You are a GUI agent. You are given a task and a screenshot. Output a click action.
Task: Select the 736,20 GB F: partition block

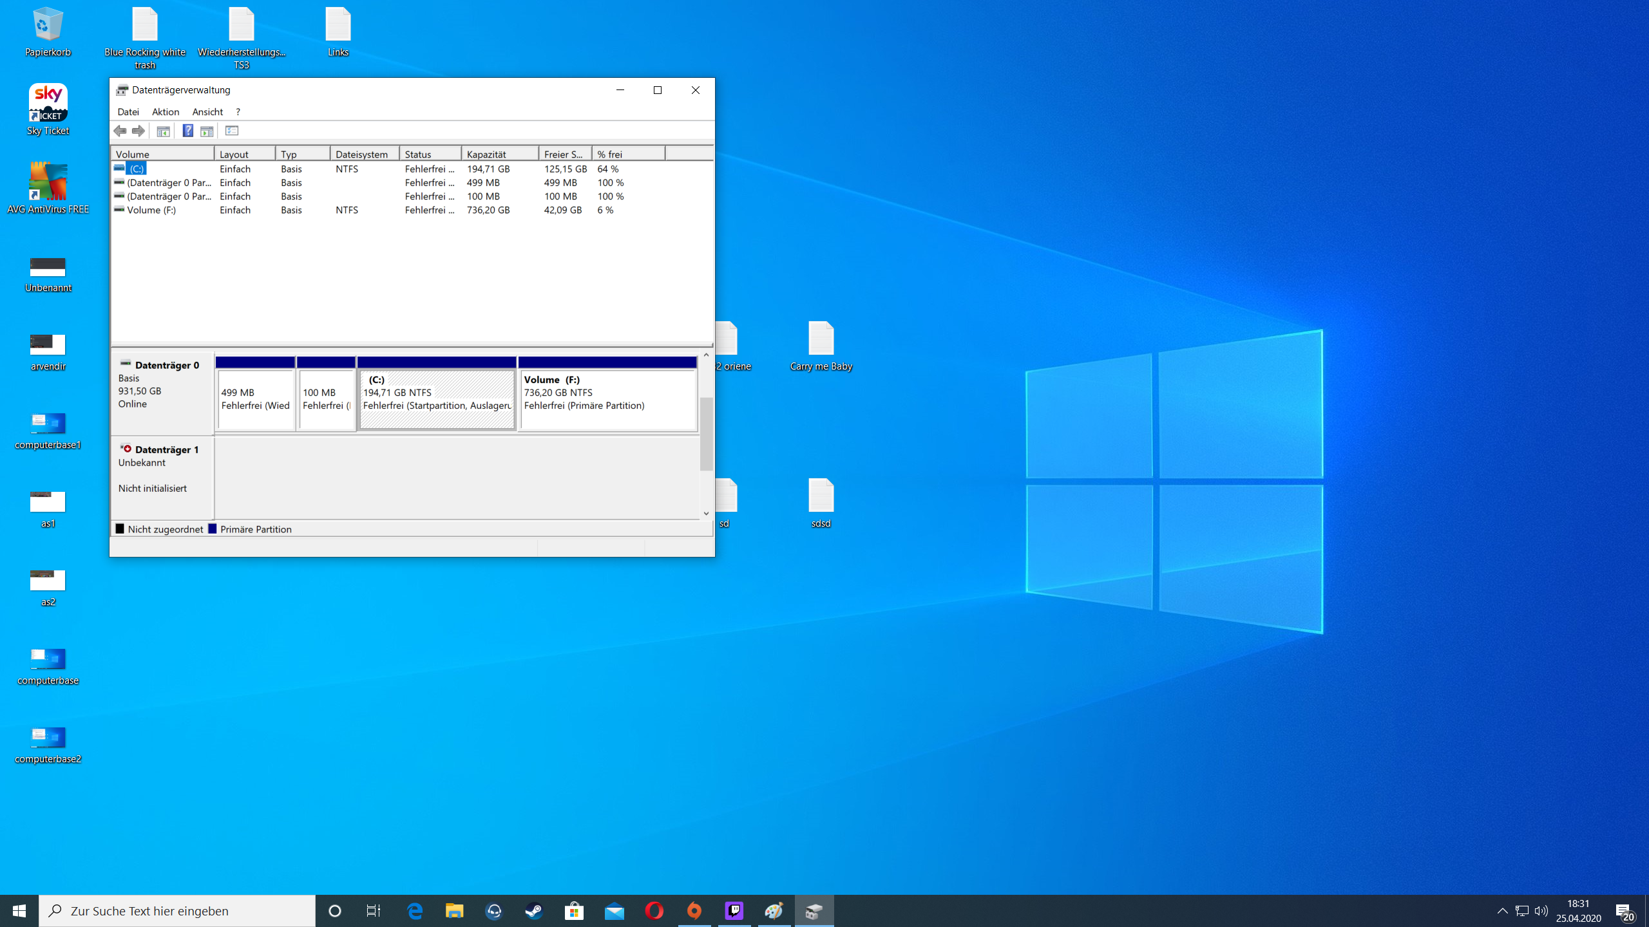pyautogui.click(x=607, y=399)
